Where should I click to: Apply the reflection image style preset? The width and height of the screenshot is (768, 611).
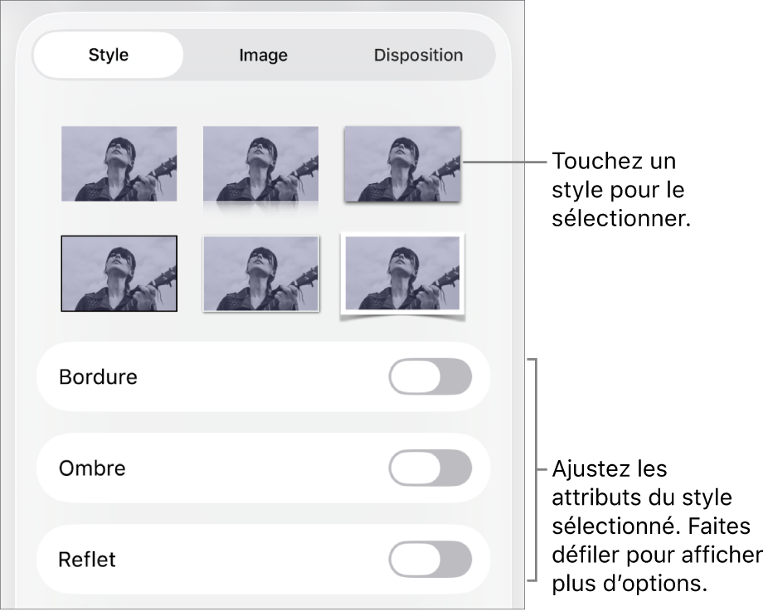click(x=260, y=162)
